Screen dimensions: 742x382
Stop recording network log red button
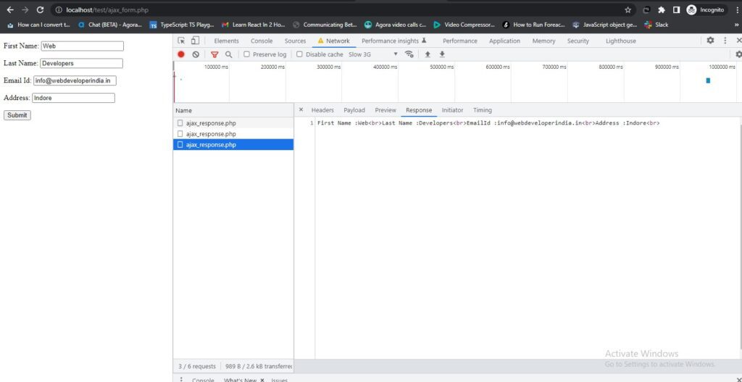[180, 54]
